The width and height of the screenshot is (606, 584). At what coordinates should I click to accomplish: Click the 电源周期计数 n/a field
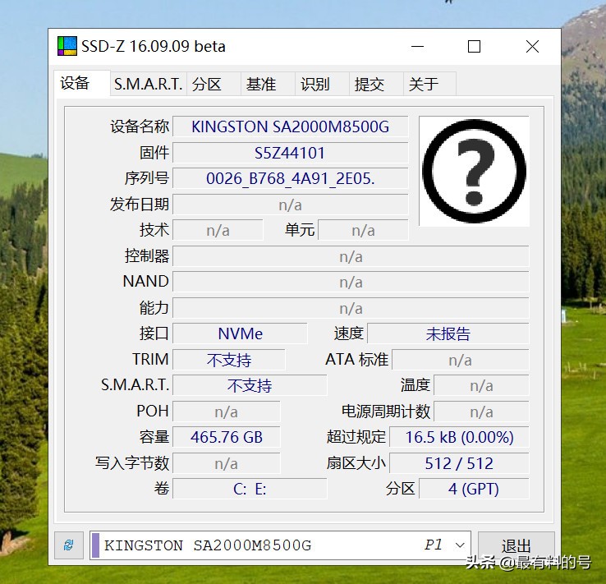[481, 412]
